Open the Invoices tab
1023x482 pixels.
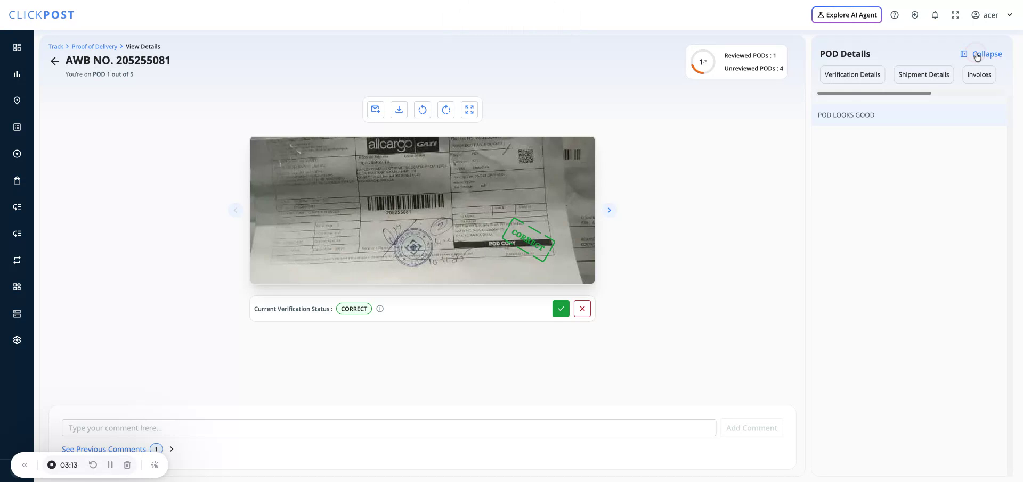click(979, 74)
